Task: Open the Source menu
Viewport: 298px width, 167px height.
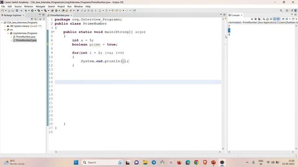Action: [x=18, y=6]
